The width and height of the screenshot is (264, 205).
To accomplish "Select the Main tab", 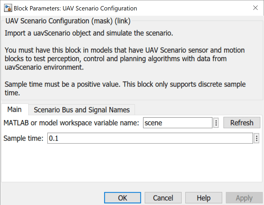I will [x=14, y=109].
